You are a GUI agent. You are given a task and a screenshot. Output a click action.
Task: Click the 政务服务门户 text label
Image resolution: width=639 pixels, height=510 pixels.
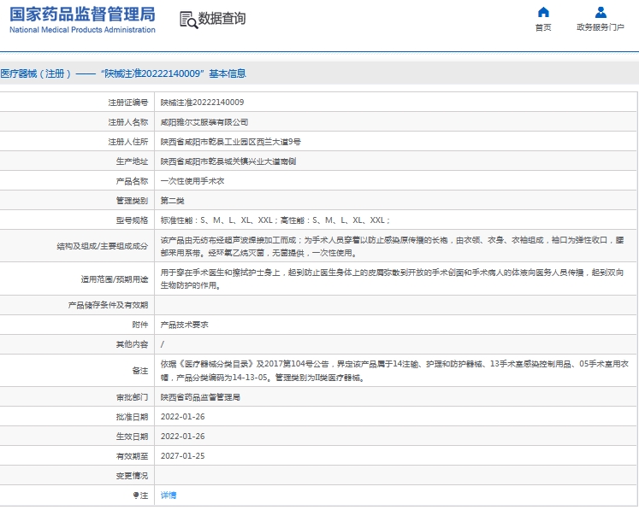(x=601, y=27)
